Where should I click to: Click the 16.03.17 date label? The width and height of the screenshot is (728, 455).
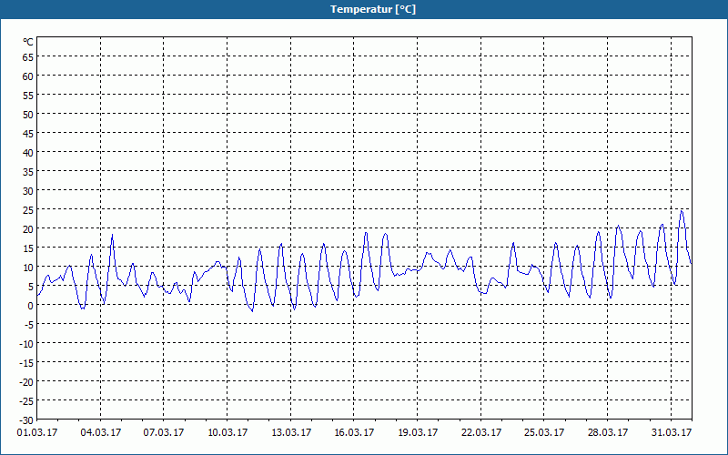tap(354, 432)
